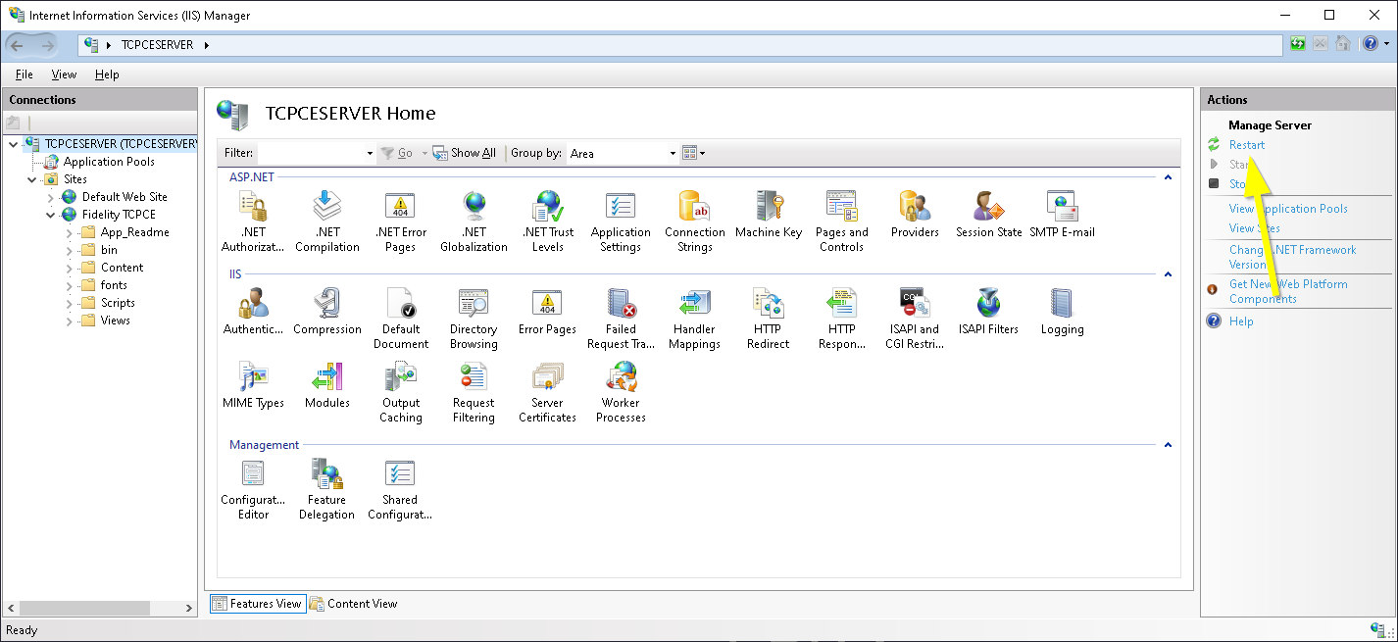Collapse the ASP.NET group section
The image size is (1398, 642).
click(x=1168, y=177)
